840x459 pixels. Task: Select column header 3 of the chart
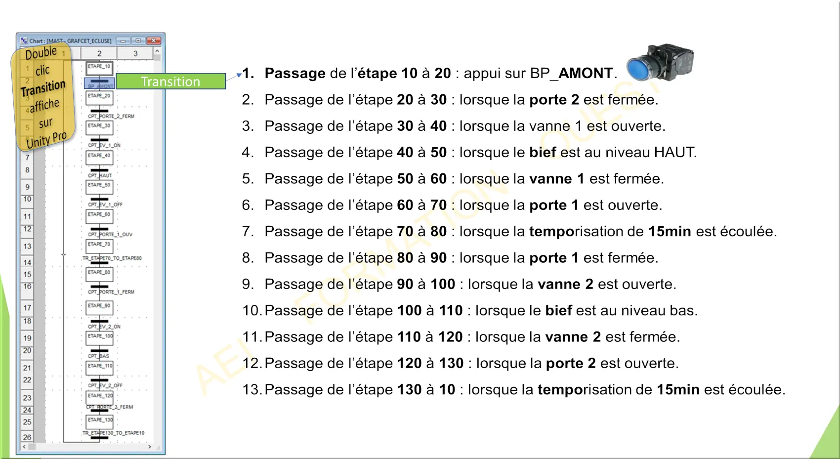(135, 53)
